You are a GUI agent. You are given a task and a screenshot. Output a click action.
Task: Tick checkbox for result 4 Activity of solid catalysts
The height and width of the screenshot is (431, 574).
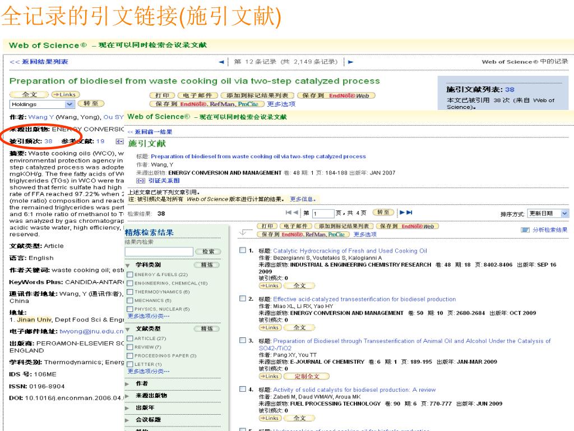pos(242,389)
